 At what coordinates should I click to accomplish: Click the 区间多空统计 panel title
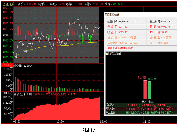112,15
